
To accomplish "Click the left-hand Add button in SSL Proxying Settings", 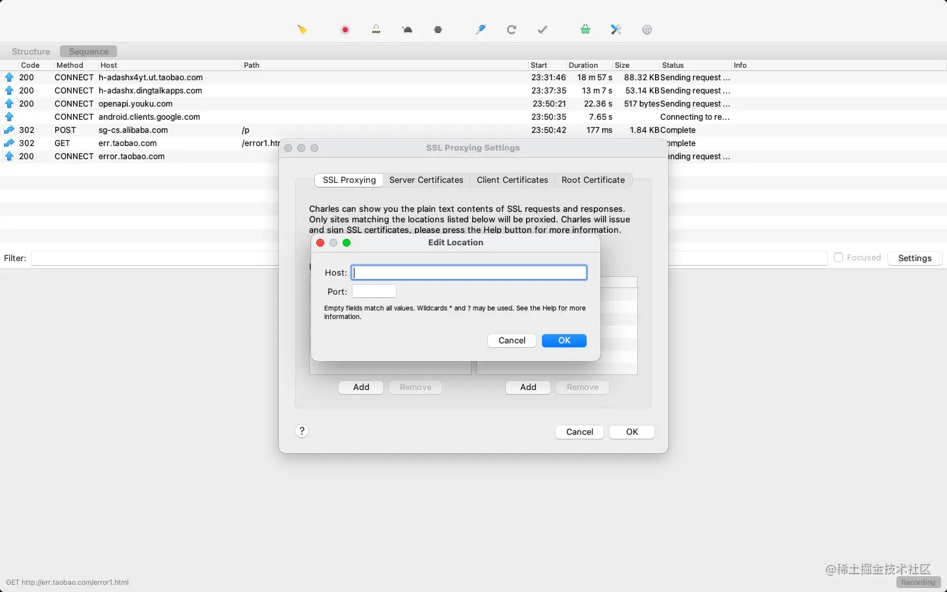I will click(361, 387).
